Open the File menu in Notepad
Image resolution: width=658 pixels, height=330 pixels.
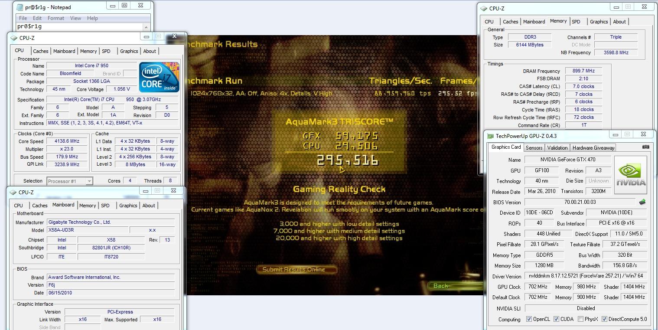coord(23,18)
